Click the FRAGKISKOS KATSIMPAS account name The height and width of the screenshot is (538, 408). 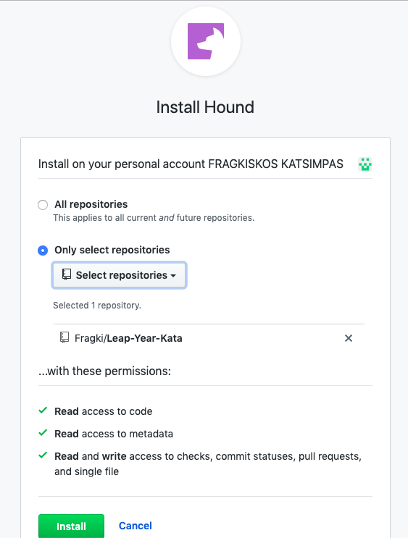click(276, 164)
